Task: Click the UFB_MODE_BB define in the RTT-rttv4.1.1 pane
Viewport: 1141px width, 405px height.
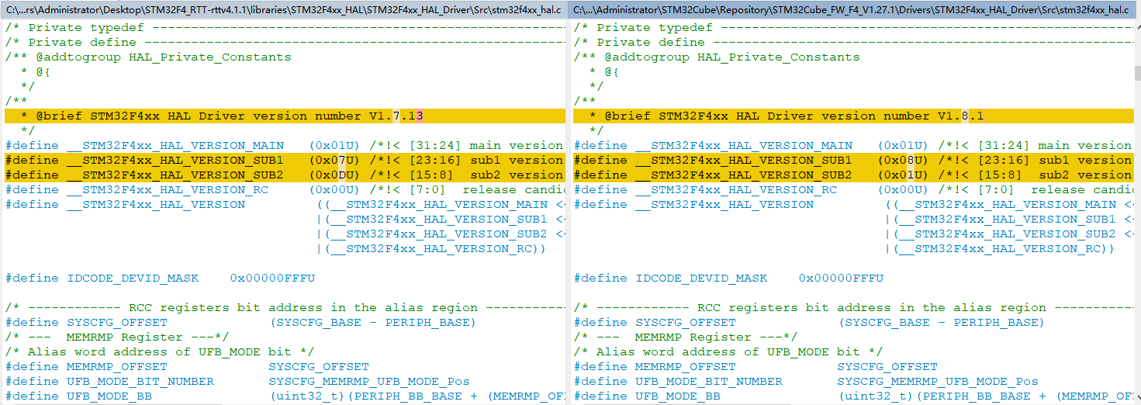Action: (284, 396)
